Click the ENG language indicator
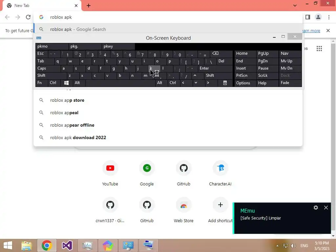 tap(304, 246)
